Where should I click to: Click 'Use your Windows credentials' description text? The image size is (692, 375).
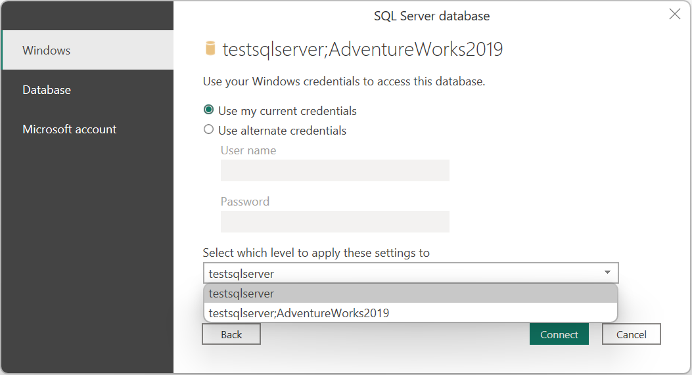[344, 81]
